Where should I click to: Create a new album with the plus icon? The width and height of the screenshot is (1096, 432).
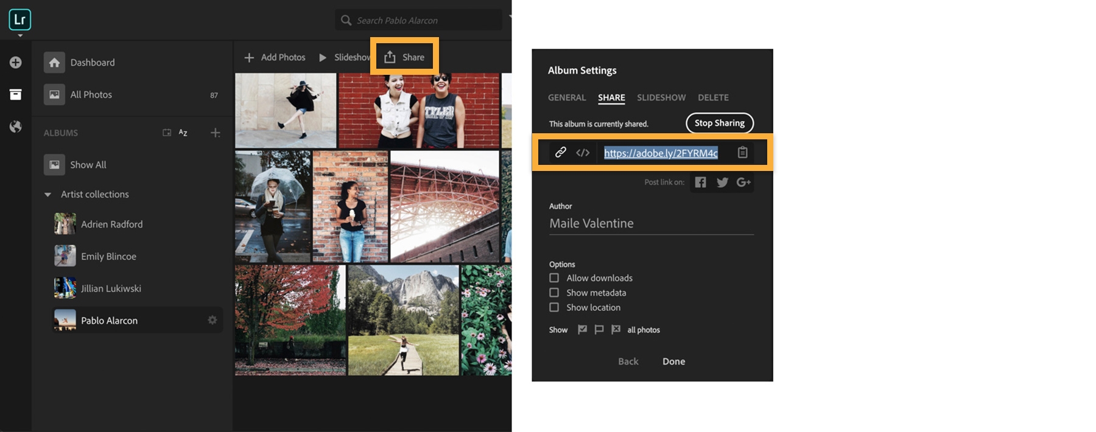(216, 133)
